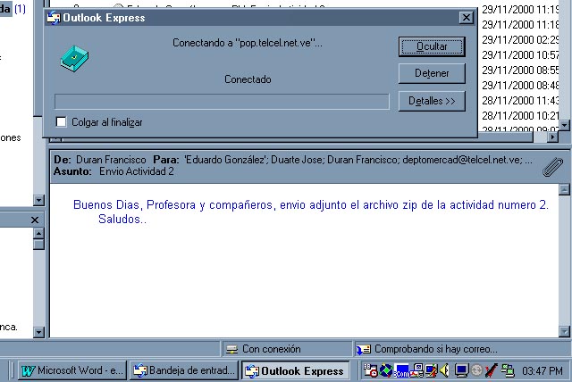This screenshot has width=572, height=382.
Task: Click the printer and fax tray icon
Action: (416, 370)
